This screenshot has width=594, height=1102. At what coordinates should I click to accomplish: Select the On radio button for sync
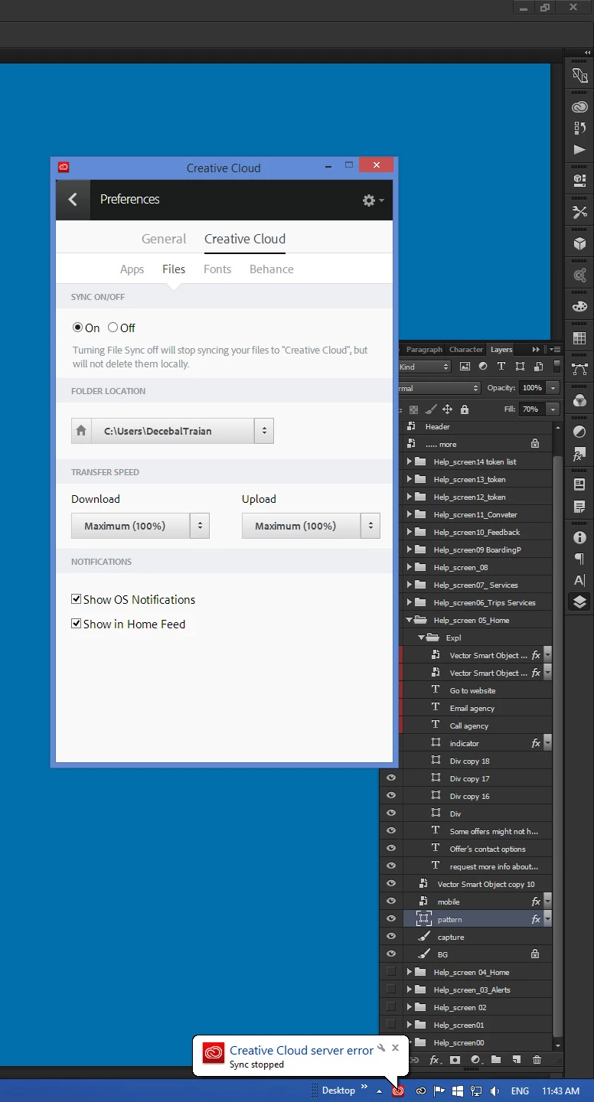(77, 328)
